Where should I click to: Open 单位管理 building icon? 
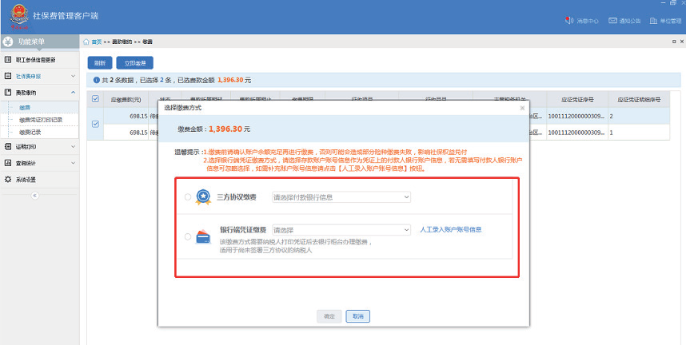tap(654, 21)
